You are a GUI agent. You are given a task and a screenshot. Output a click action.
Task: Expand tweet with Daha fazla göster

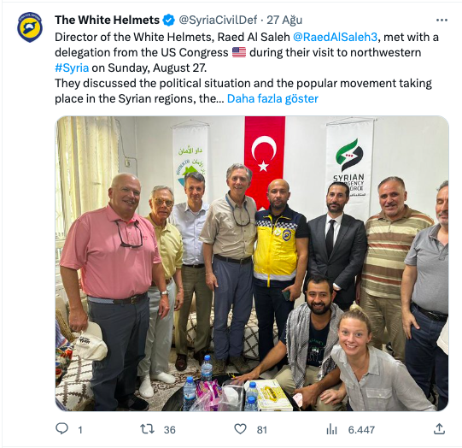[x=272, y=98]
